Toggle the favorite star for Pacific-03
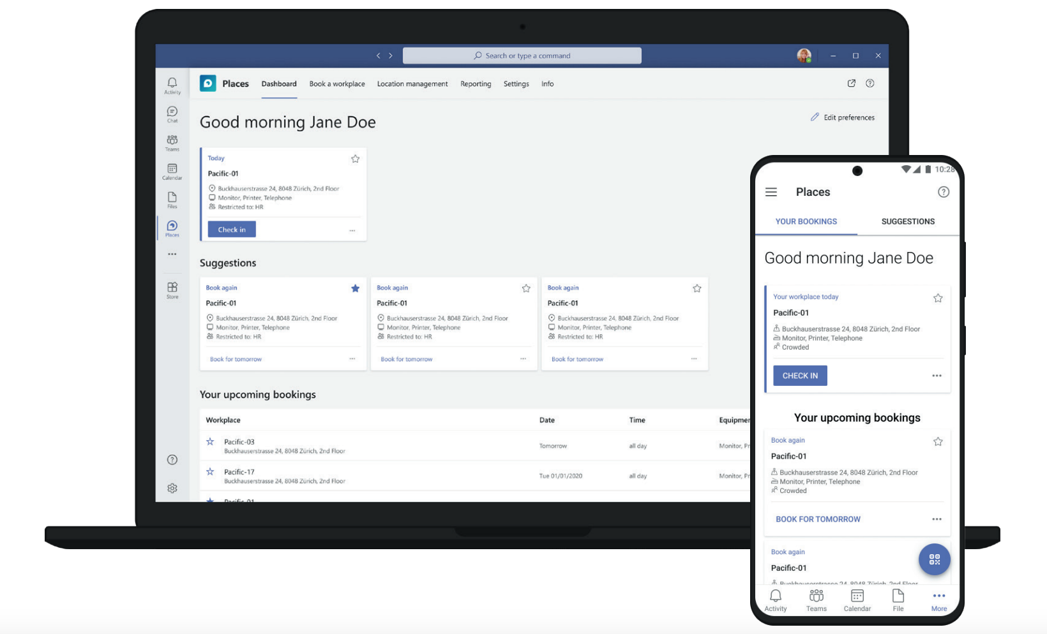Screen dimensions: 1047x634 point(210,441)
